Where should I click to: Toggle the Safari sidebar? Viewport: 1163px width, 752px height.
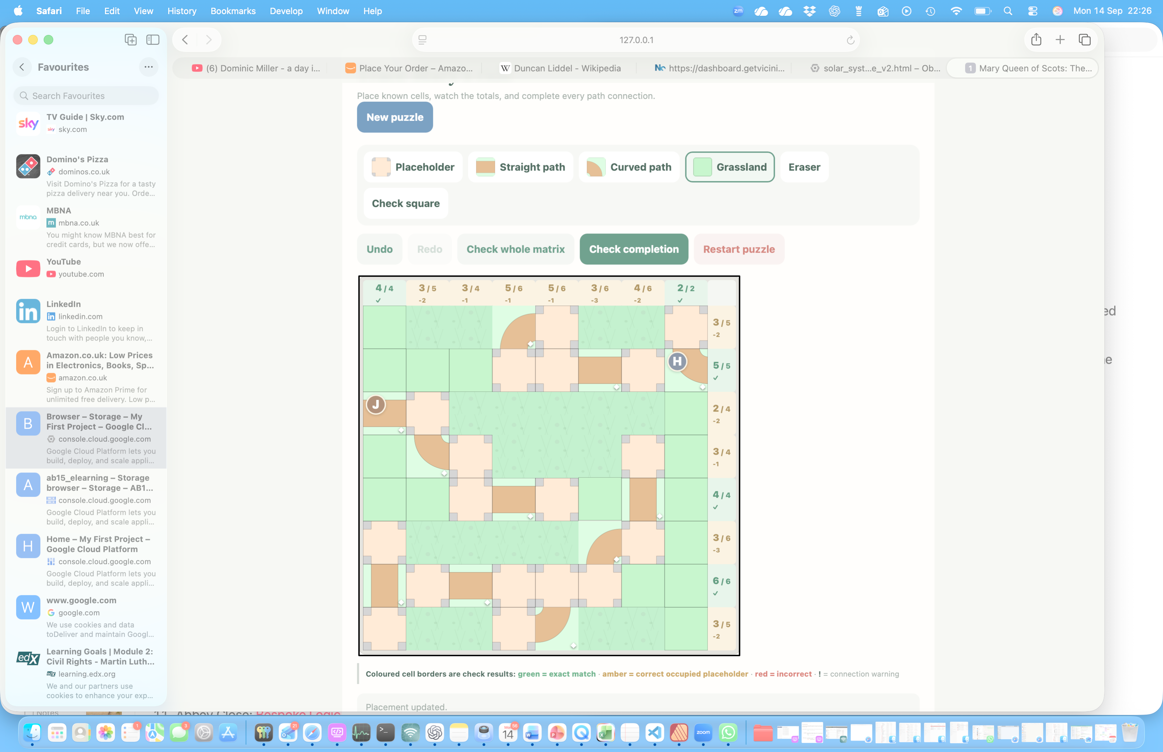tap(153, 40)
